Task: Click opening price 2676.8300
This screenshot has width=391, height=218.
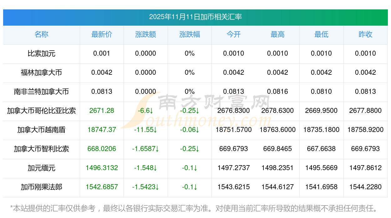Action: [x=234, y=111]
